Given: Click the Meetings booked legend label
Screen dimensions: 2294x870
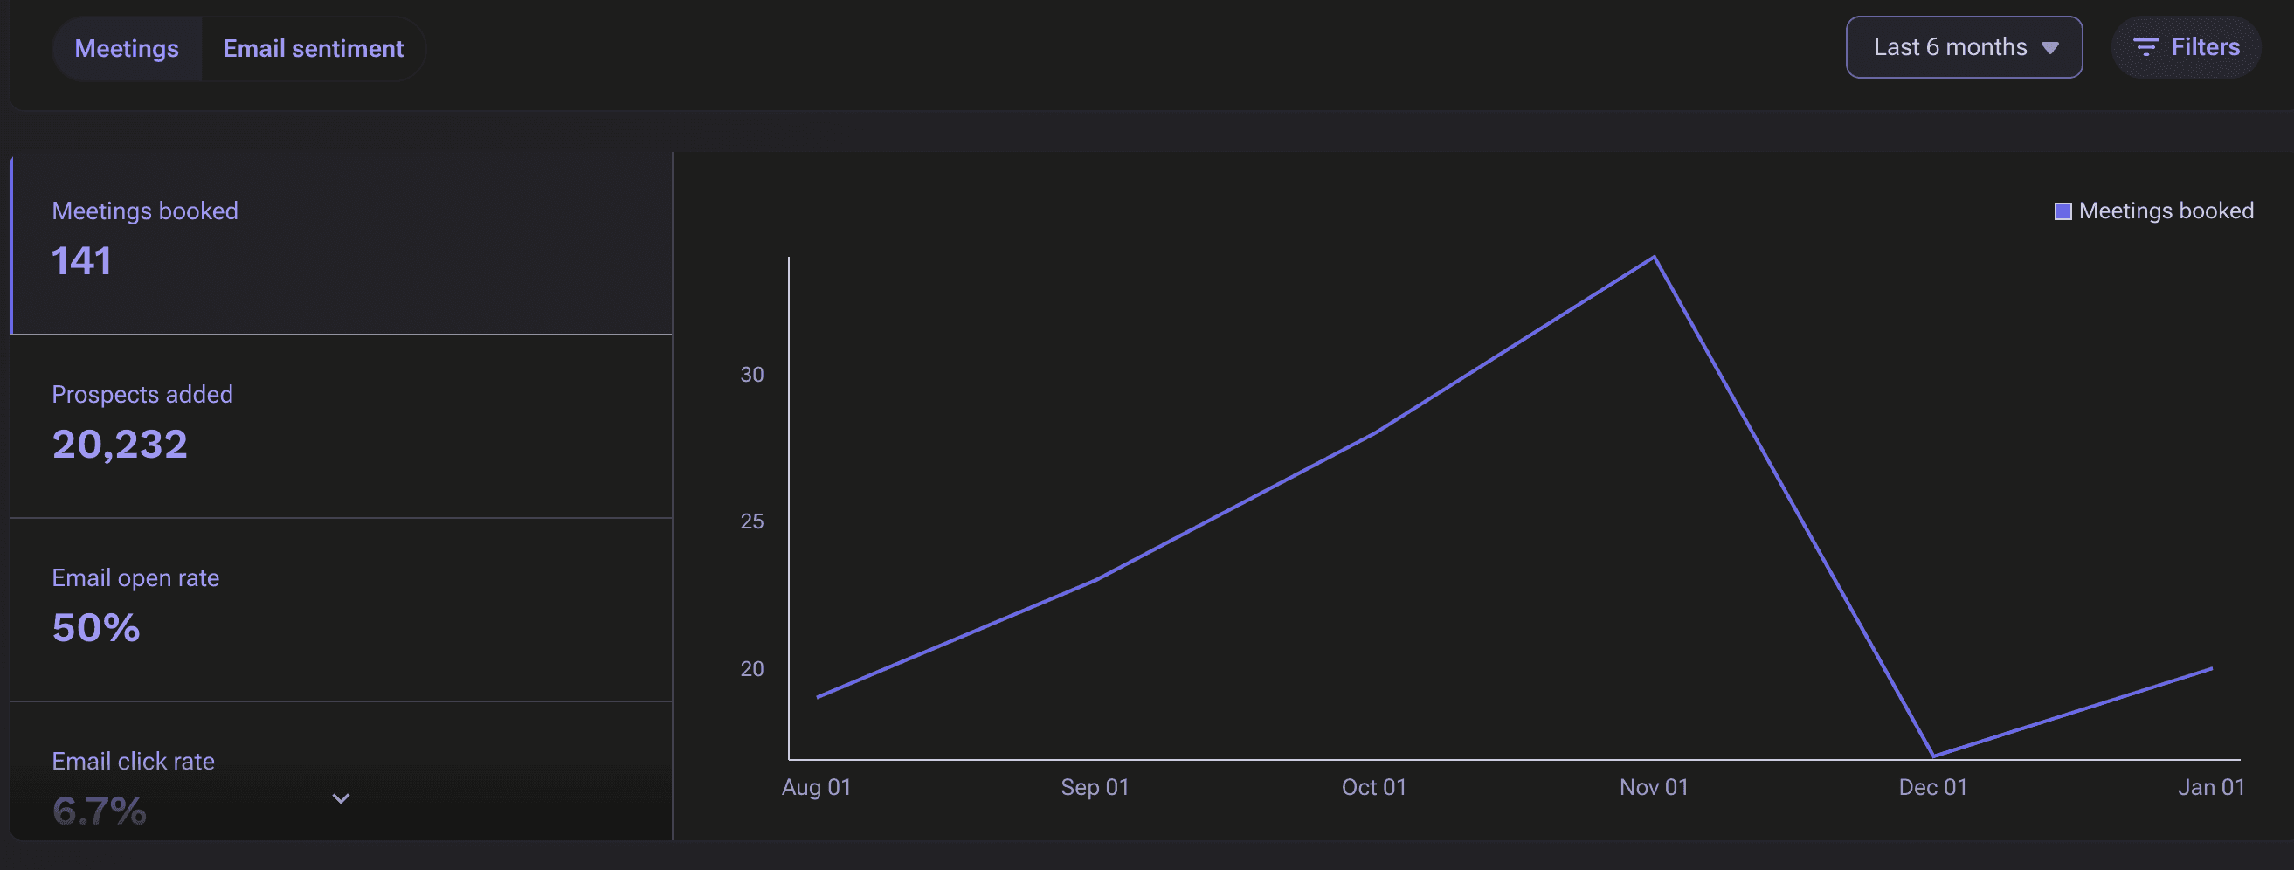Looking at the screenshot, I should [x=2166, y=211].
